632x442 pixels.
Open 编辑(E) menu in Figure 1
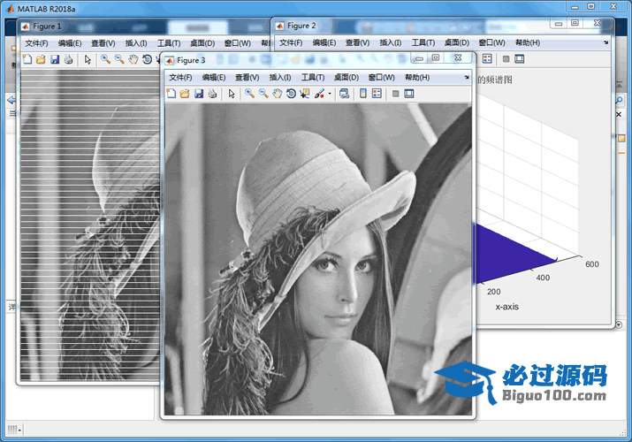pos(70,43)
